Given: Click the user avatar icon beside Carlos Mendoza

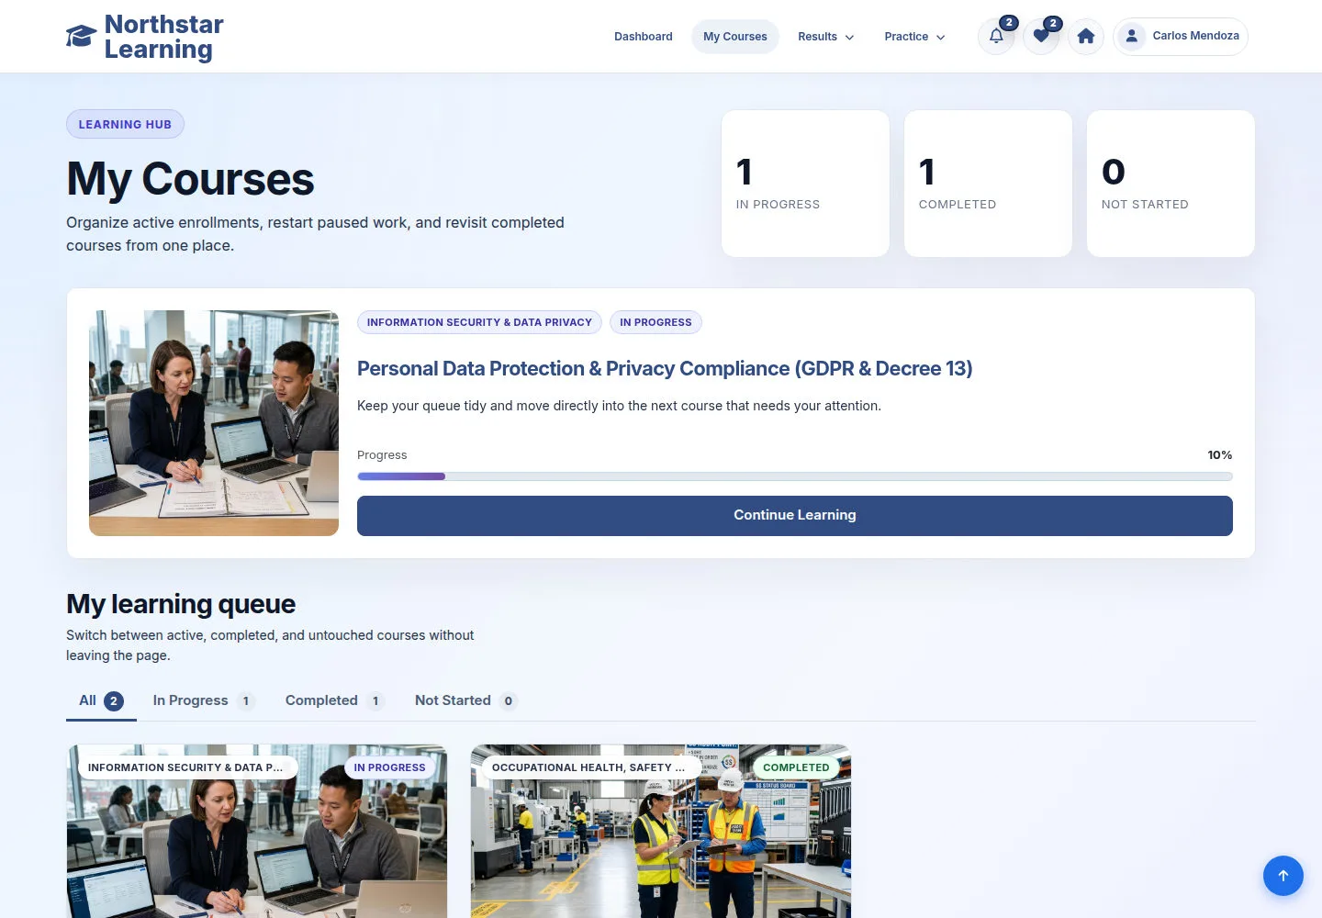Looking at the screenshot, I should click(x=1132, y=36).
